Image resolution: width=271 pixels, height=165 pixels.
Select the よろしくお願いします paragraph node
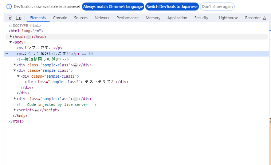pyautogui.click(x=48, y=54)
